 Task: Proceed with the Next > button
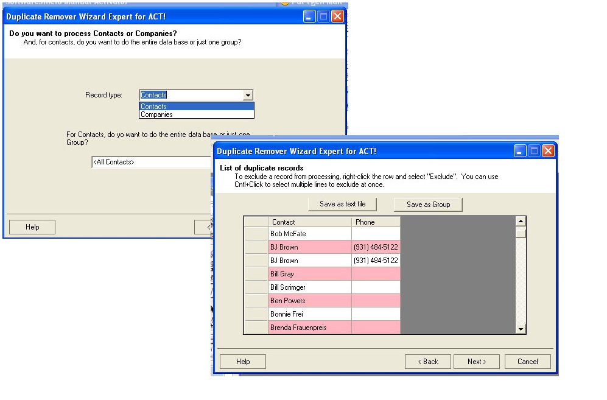tap(477, 362)
